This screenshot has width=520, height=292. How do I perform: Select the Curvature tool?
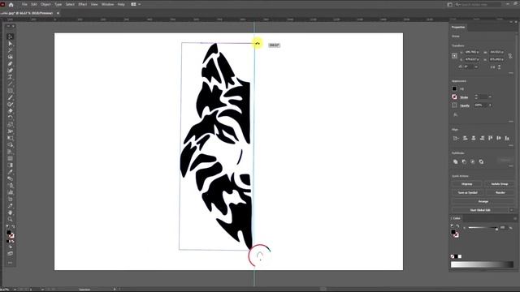11,71
